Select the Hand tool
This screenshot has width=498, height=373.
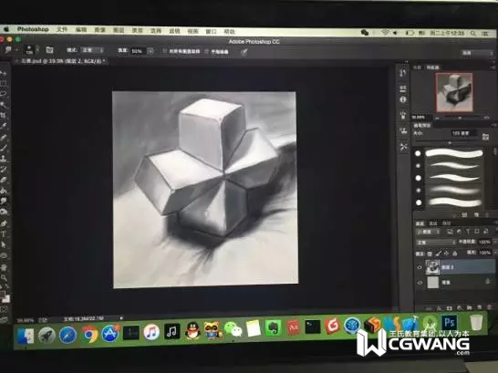(4, 267)
